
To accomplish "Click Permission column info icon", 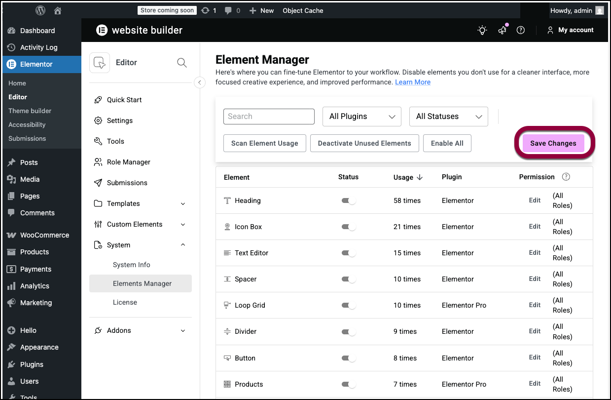I will point(566,177).
